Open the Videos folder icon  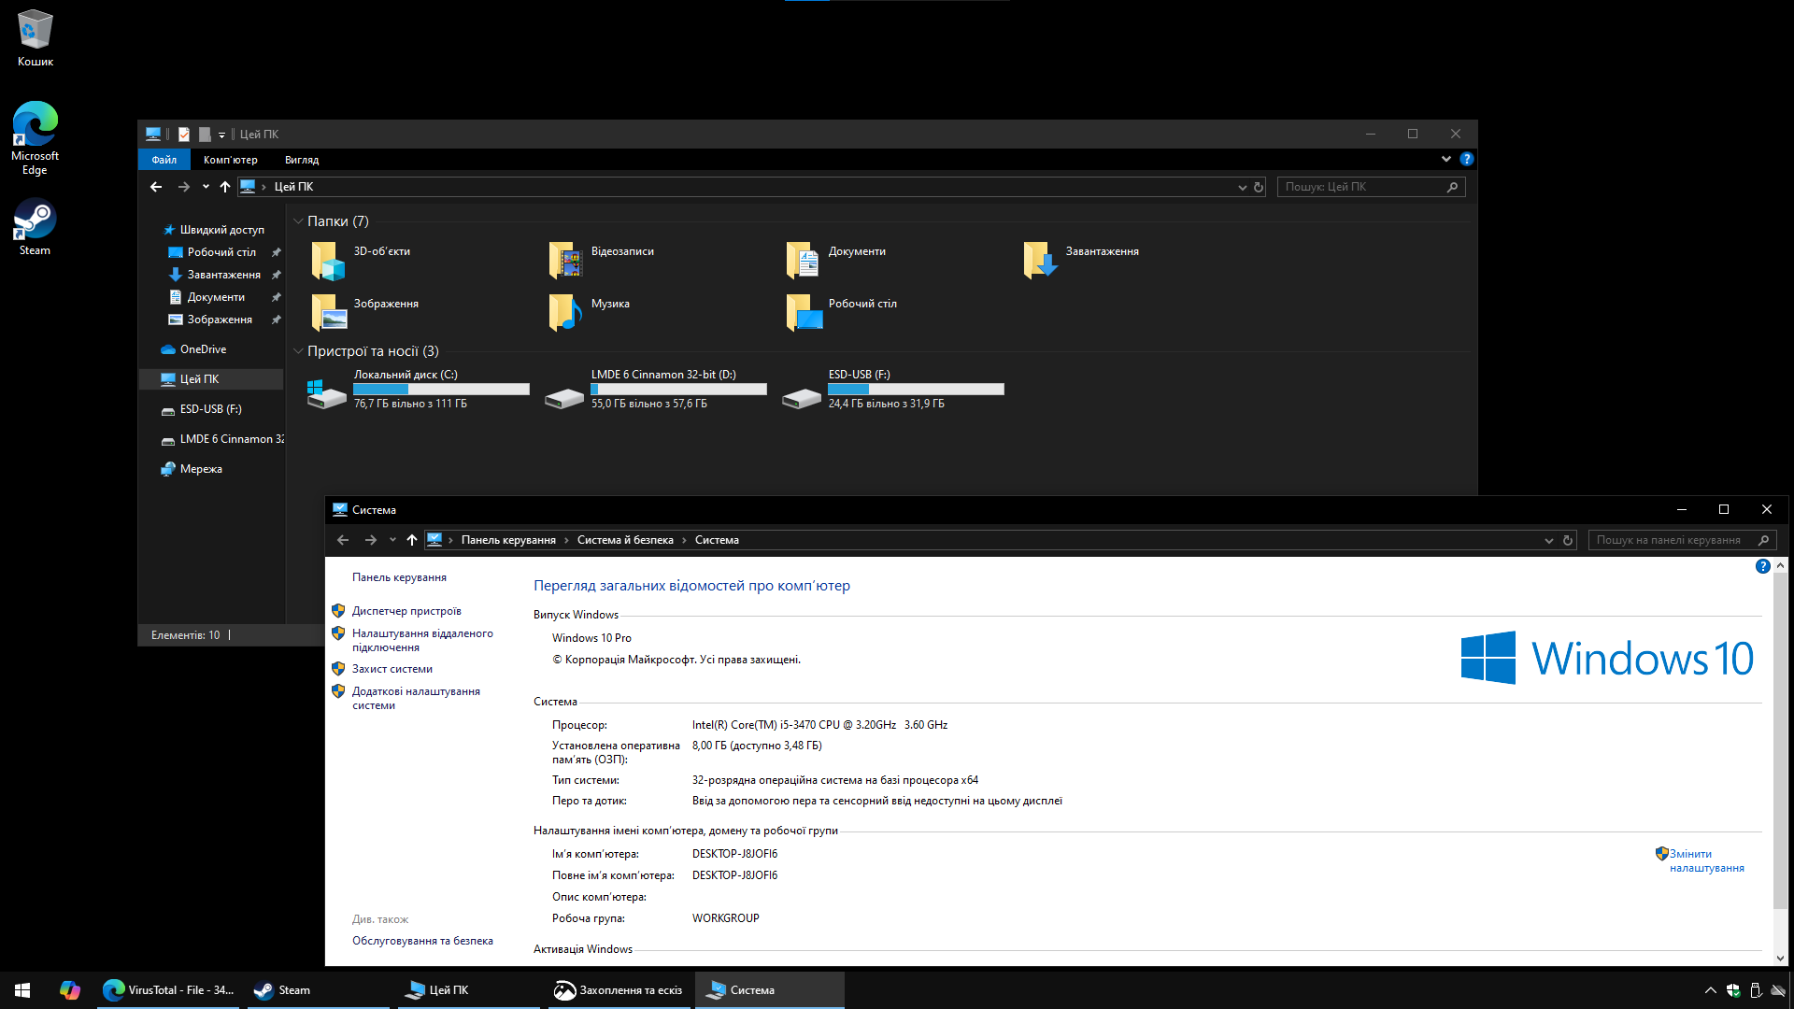click(x=565, y=261)
